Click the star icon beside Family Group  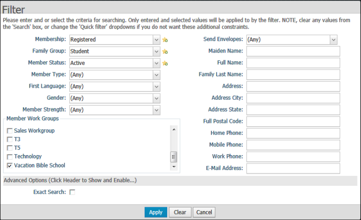point(165,52)
